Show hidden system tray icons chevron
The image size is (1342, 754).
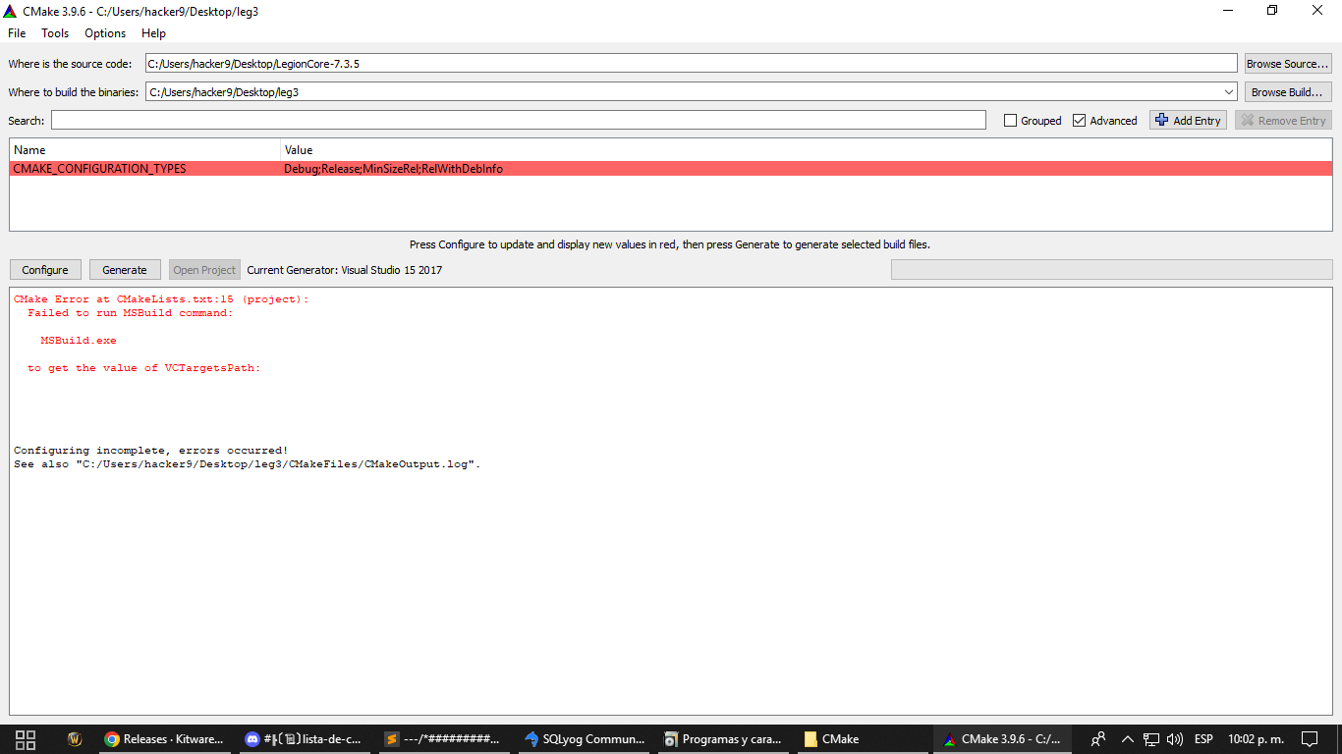[x=1127, y=739]
